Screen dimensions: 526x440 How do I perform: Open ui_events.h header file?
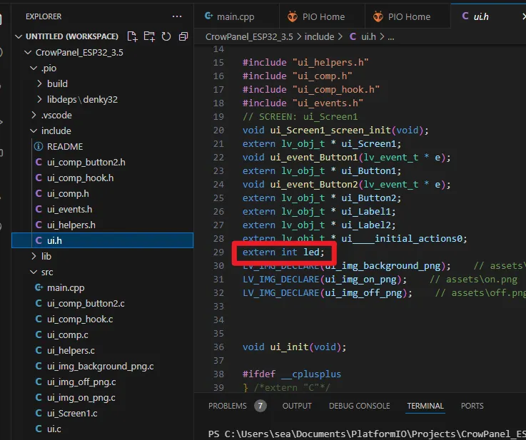click(x=69, y=209)
